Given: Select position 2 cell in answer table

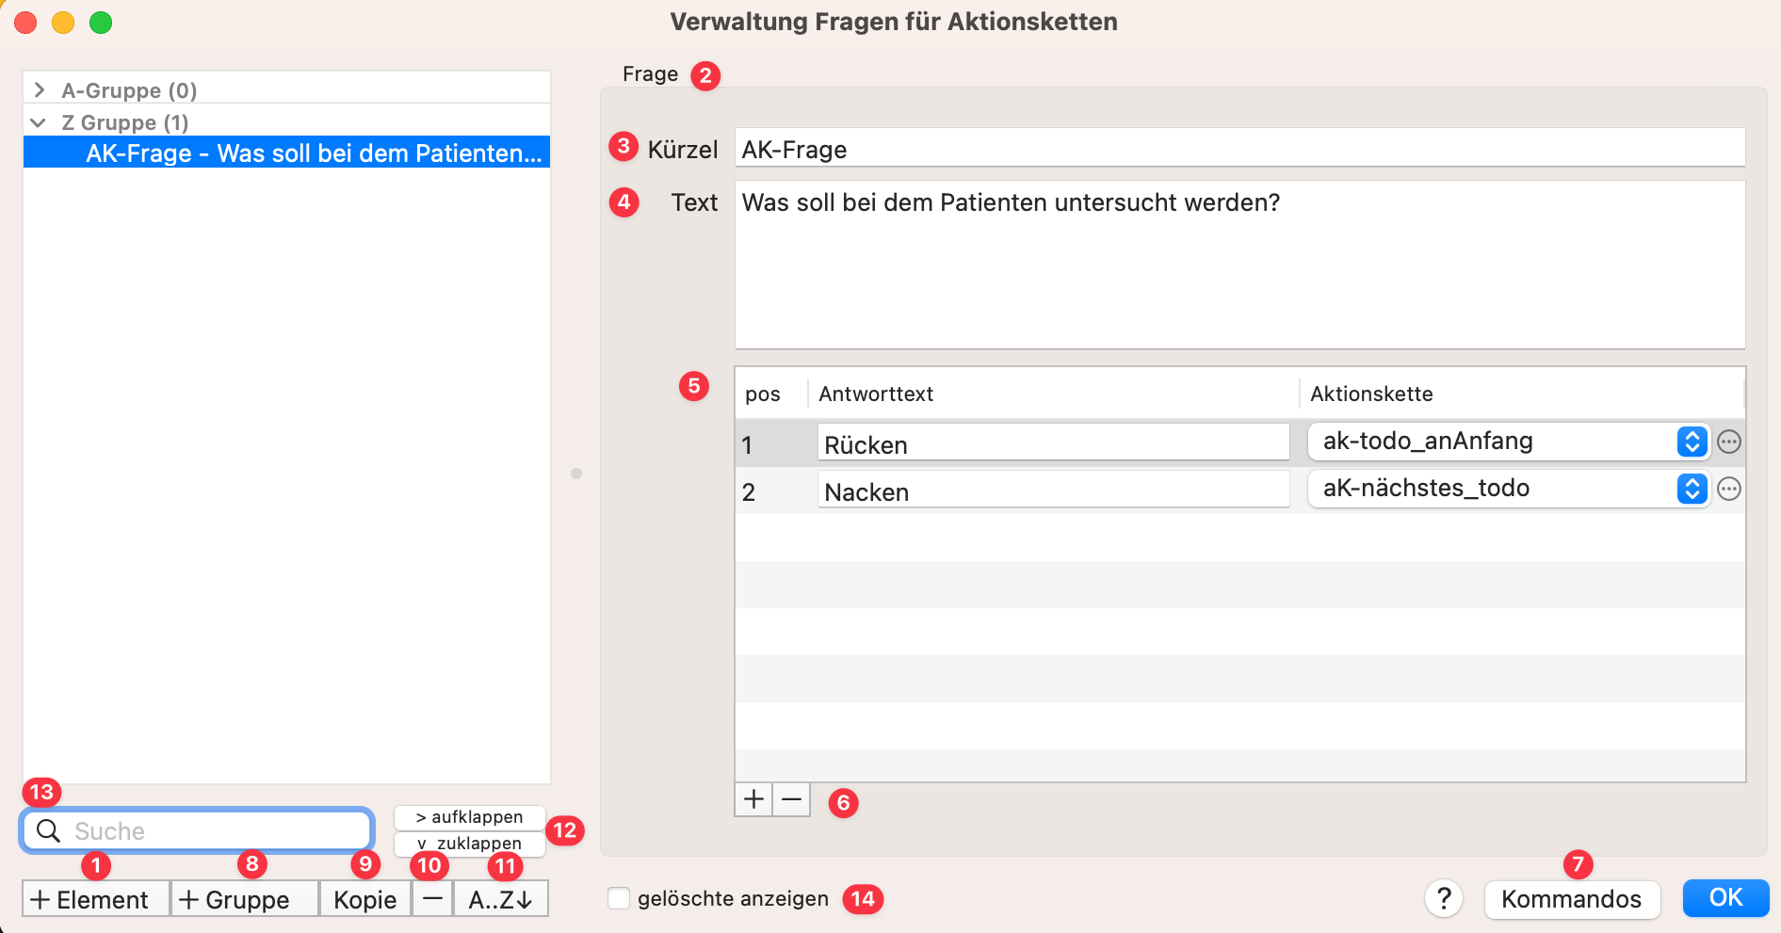Looking at the screenshot, I should pyautogui.click(x=770, y=491).
